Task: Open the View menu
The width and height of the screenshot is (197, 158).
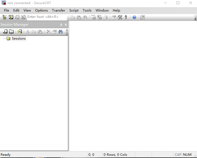Action: (27, 10)
